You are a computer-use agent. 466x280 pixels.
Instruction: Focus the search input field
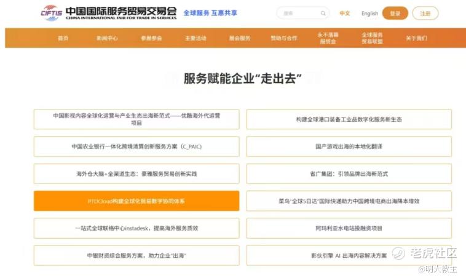coord(302,13)
